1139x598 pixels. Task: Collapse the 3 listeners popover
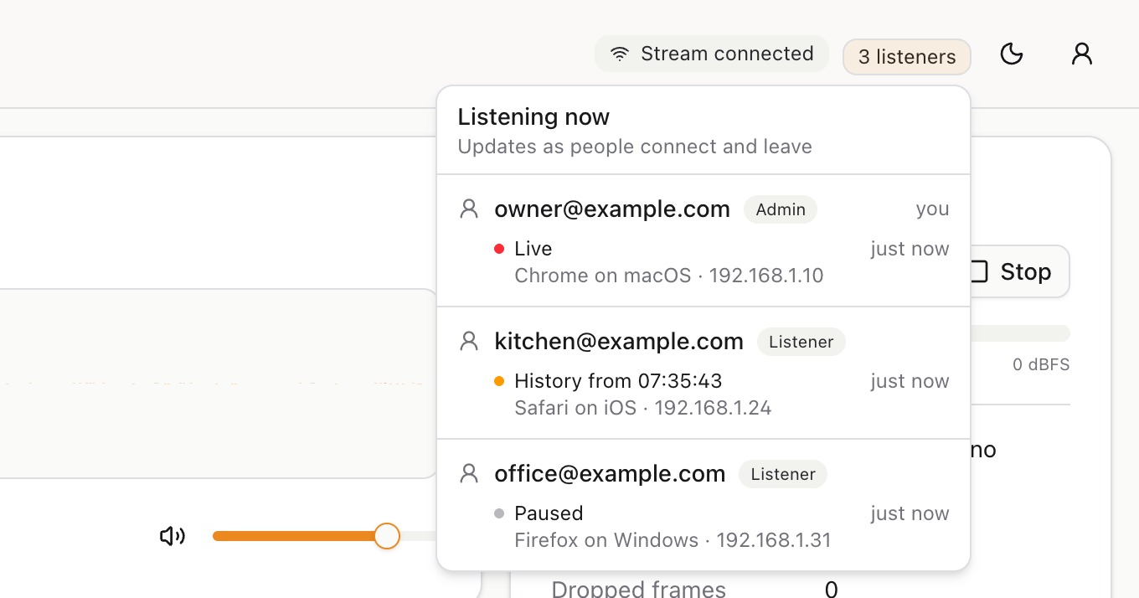(907, 57)
